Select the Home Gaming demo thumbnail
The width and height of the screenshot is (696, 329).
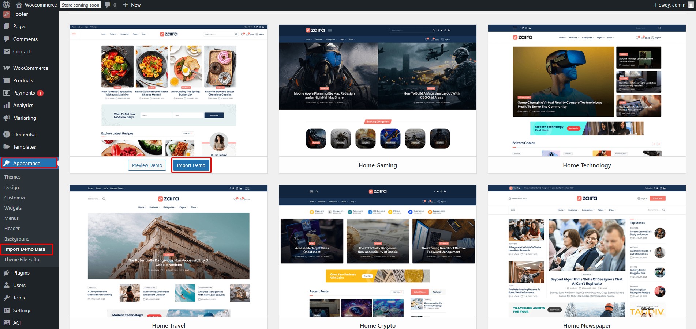(378, 91)
